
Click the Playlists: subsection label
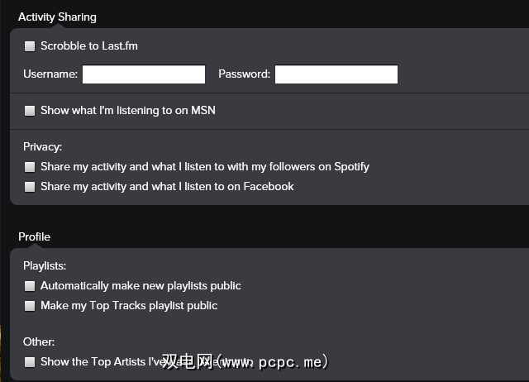(45, 266)
